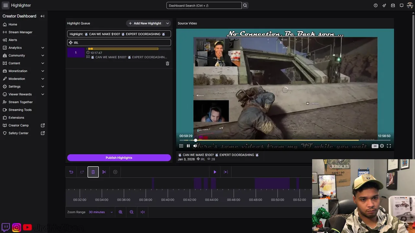Click the Add New Highlight button
415x233 pixels.
click(x=145, y=23)
